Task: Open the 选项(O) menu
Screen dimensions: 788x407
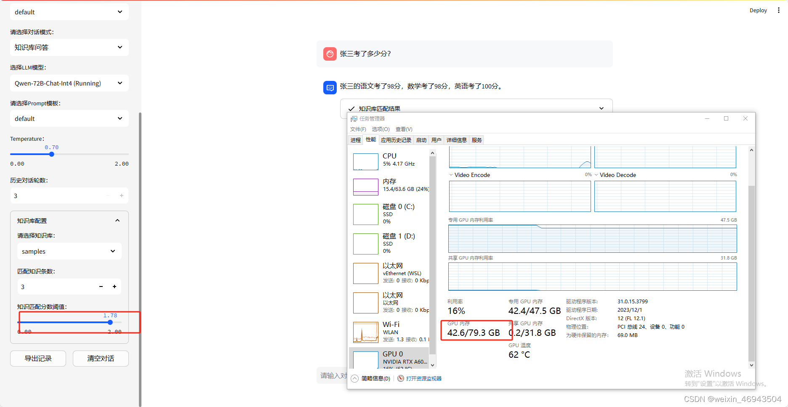Action: pos(381,129)
